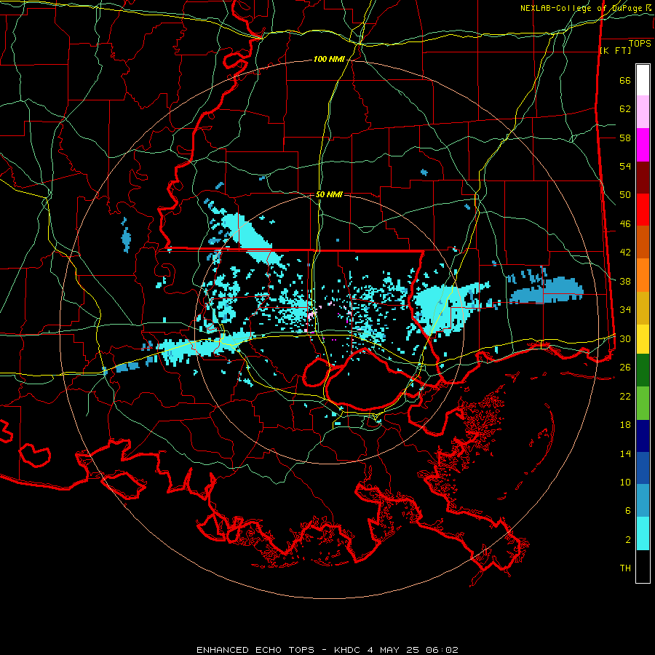The height and width of the screenshot is (655, 655).
Task: Click the legend value 30
Action: point(625,338)
